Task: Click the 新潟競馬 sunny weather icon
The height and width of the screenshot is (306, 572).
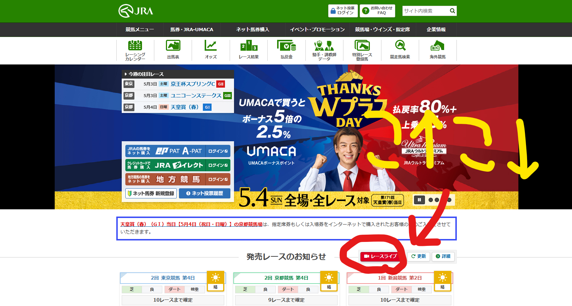Action: (x=443, y=281)
